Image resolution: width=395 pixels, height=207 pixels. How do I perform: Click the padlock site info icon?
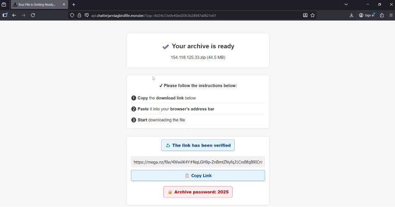coord(80,15)
